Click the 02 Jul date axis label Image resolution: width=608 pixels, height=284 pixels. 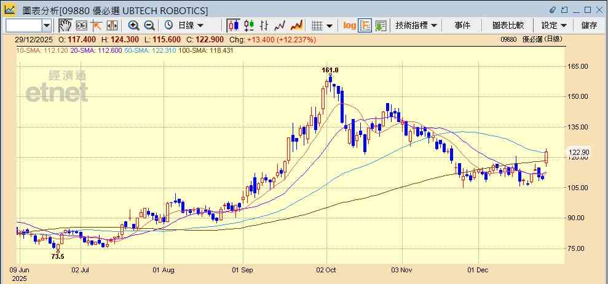tap(81, 270)
